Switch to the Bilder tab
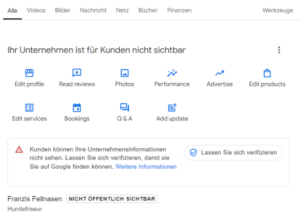301x218 pixels. [63, 10]
